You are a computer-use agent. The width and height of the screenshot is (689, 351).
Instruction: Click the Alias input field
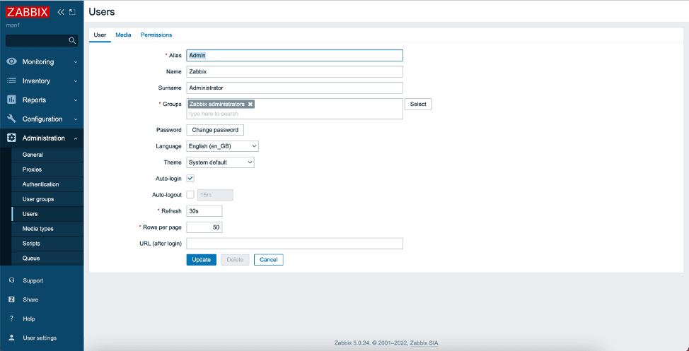tap(294, 56)
